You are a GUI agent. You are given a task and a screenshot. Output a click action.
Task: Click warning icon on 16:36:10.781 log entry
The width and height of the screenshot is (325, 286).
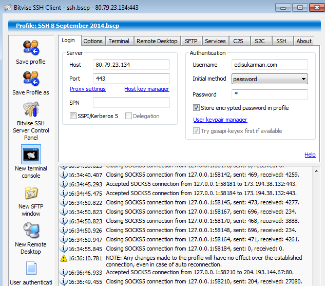[x=64, y=258]
